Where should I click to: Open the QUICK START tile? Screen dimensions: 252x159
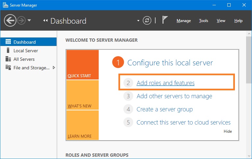point(83,65)
